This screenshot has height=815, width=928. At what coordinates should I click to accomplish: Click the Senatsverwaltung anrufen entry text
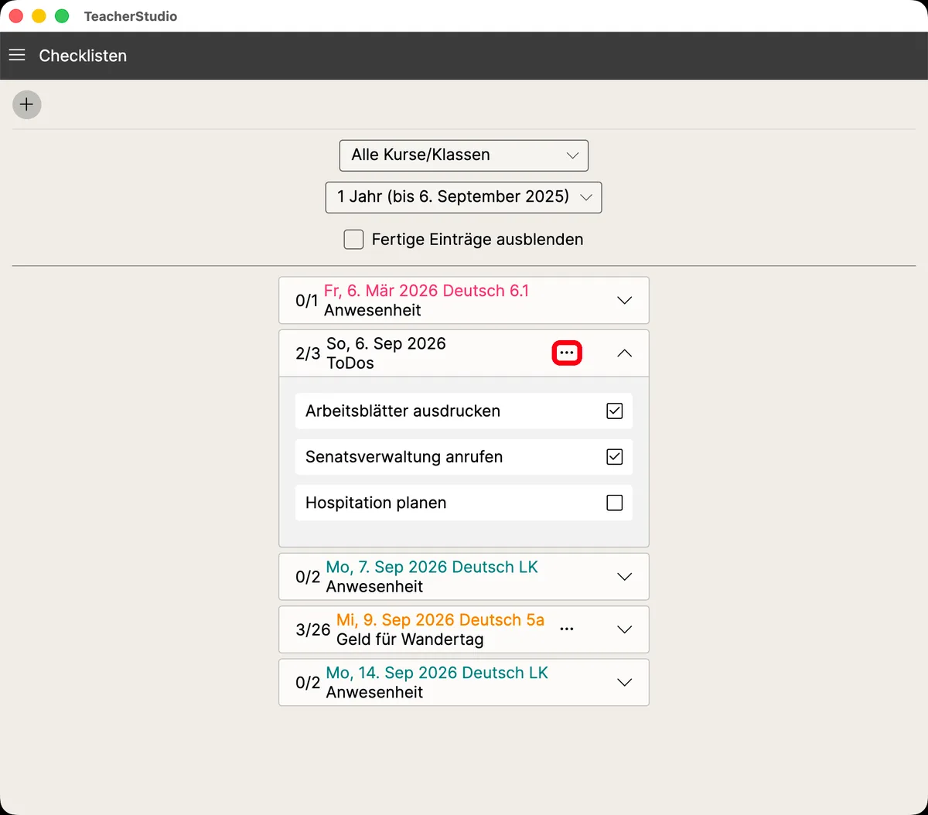click(x=404, y=457)
